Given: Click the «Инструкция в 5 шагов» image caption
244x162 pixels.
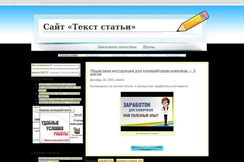Looking at the screenshot, I should 147,133.
